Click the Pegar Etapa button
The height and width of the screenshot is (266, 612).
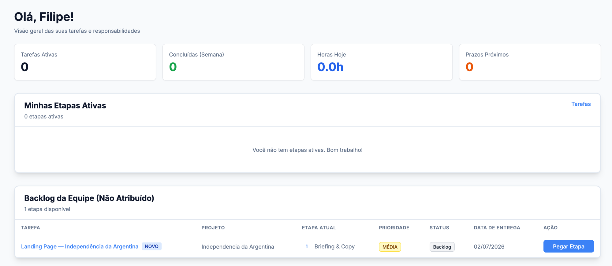coord(569,246)
